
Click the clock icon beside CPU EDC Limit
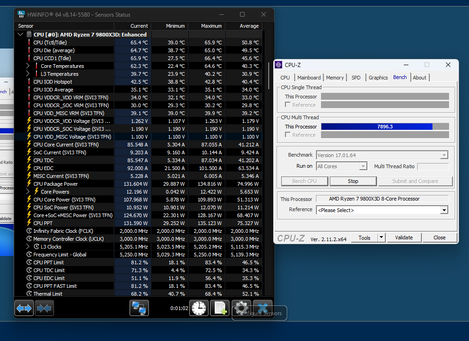pos(29,278)
